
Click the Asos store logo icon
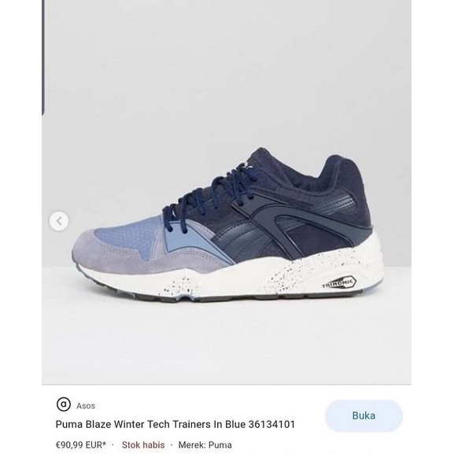pos(64,404)
